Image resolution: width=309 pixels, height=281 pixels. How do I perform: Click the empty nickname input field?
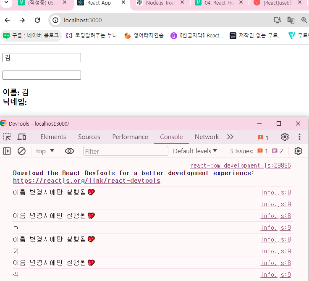pos(42,75)
